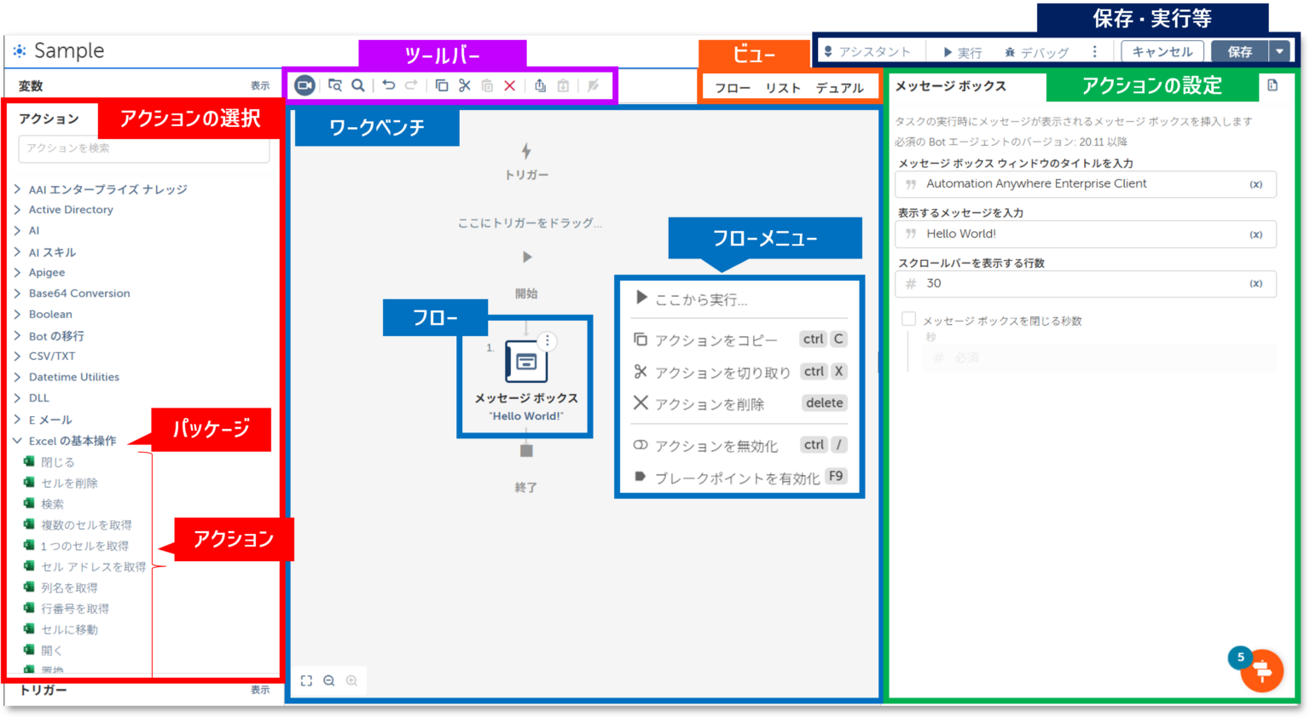
Task: Open the toolbar search magnifier icon
Action: coord(357,85)
